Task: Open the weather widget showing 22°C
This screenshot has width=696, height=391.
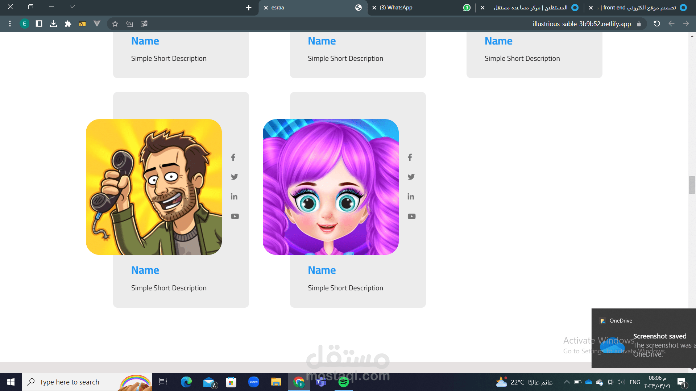Action: [x=524, y=382]
